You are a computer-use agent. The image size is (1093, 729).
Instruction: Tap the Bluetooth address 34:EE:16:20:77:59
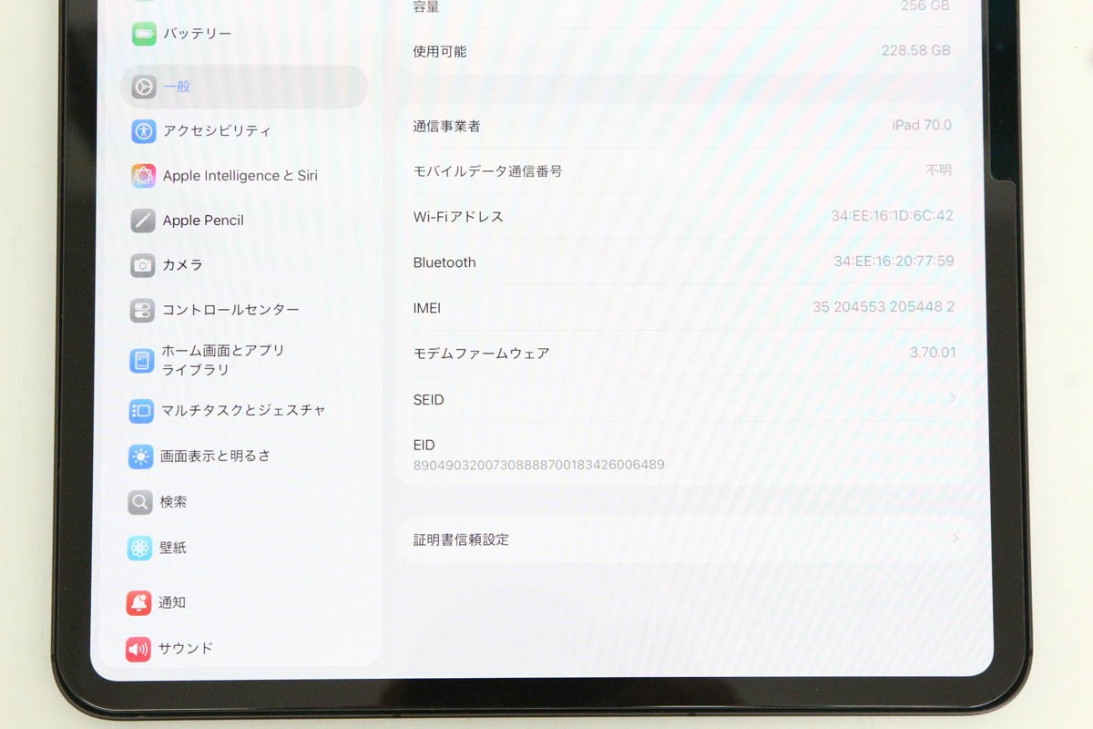894,262
